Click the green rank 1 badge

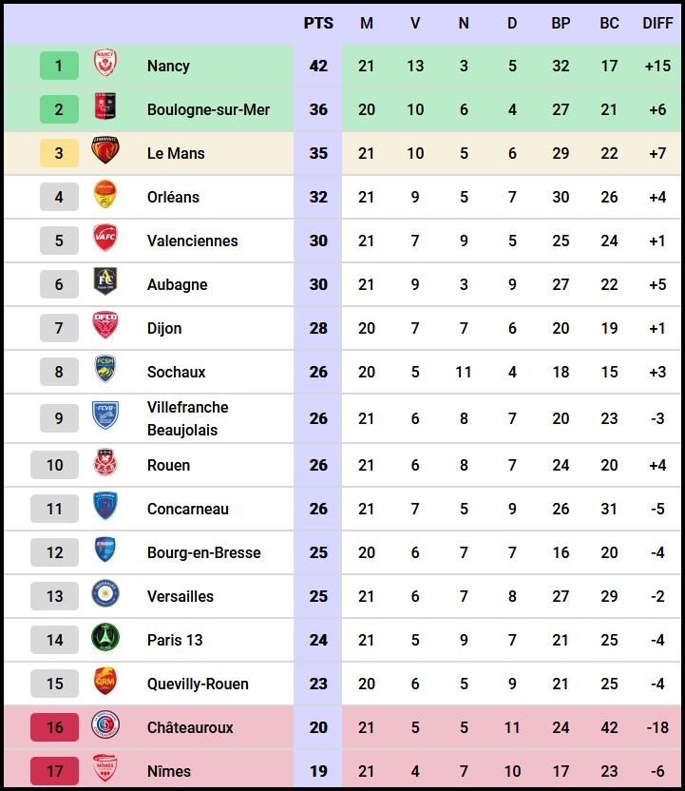coord(59,66)
